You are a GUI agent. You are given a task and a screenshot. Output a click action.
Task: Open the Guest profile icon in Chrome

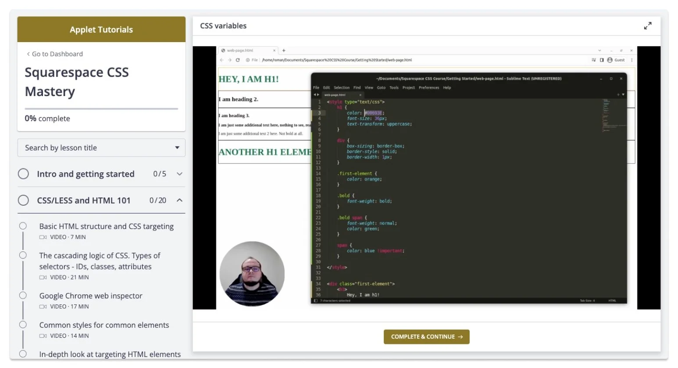click(x=610, y=60)
